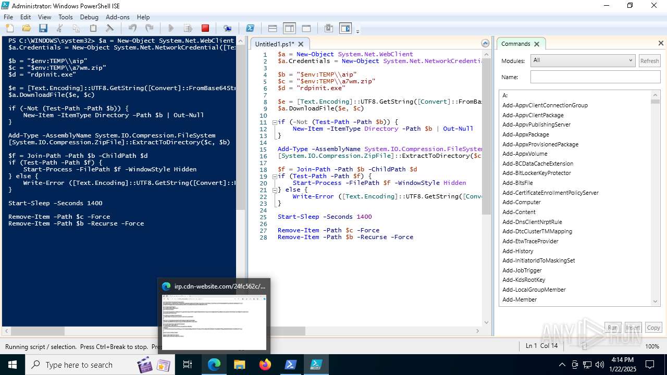Adjust the zoom slider in status bar

pyautogui.click(x=584, y=346)
